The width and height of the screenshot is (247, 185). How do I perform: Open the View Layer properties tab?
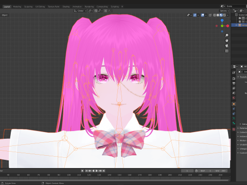pyautogui.click(x=234, y=88)
